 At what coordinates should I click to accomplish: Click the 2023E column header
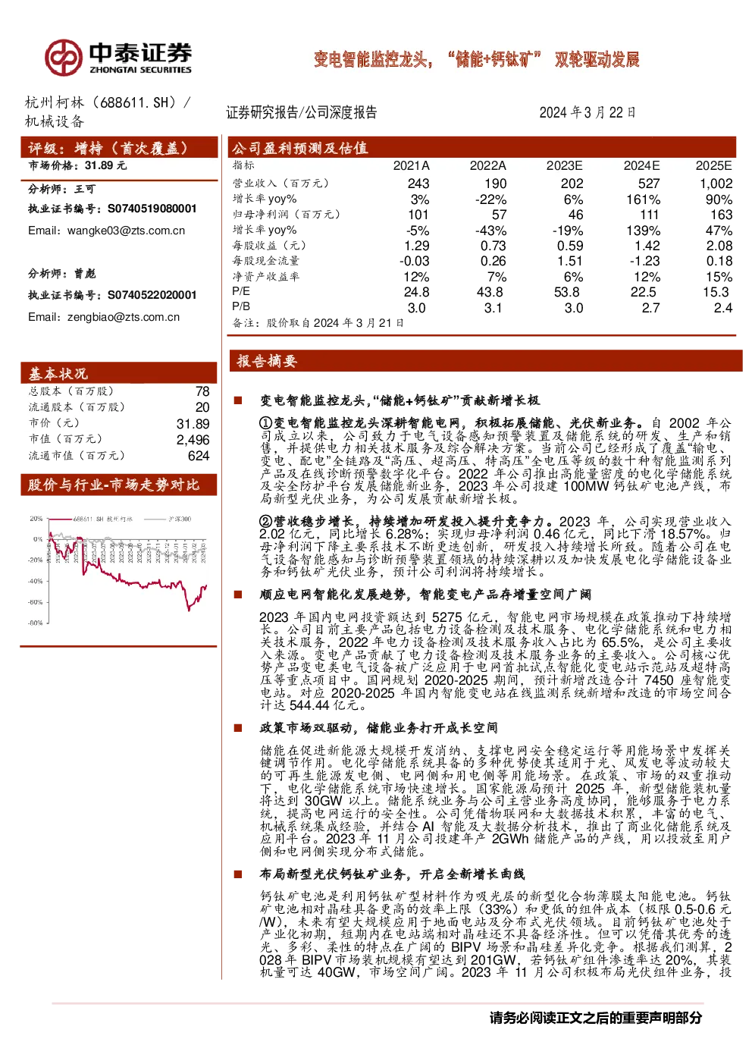tap(565, 165)
